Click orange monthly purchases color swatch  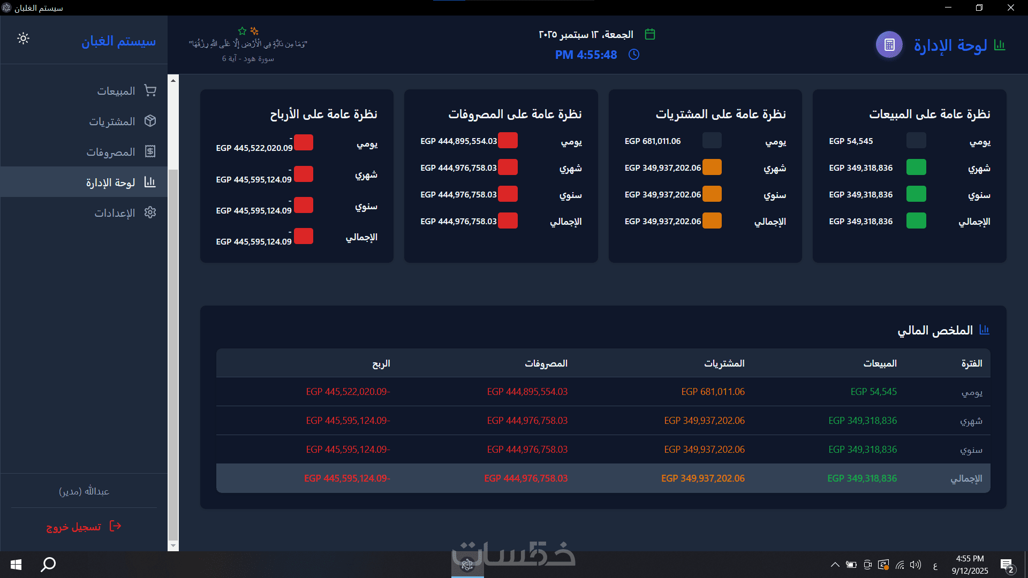[712, 168]
